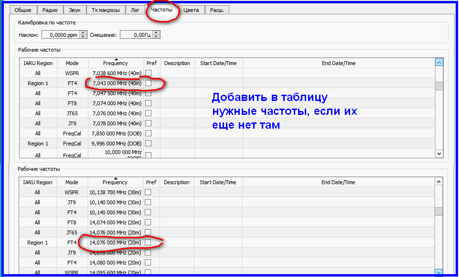Switch to the Общие tab
Image resolution: width=459 pixels, height=277 pixels.
[x=24, y=10]
